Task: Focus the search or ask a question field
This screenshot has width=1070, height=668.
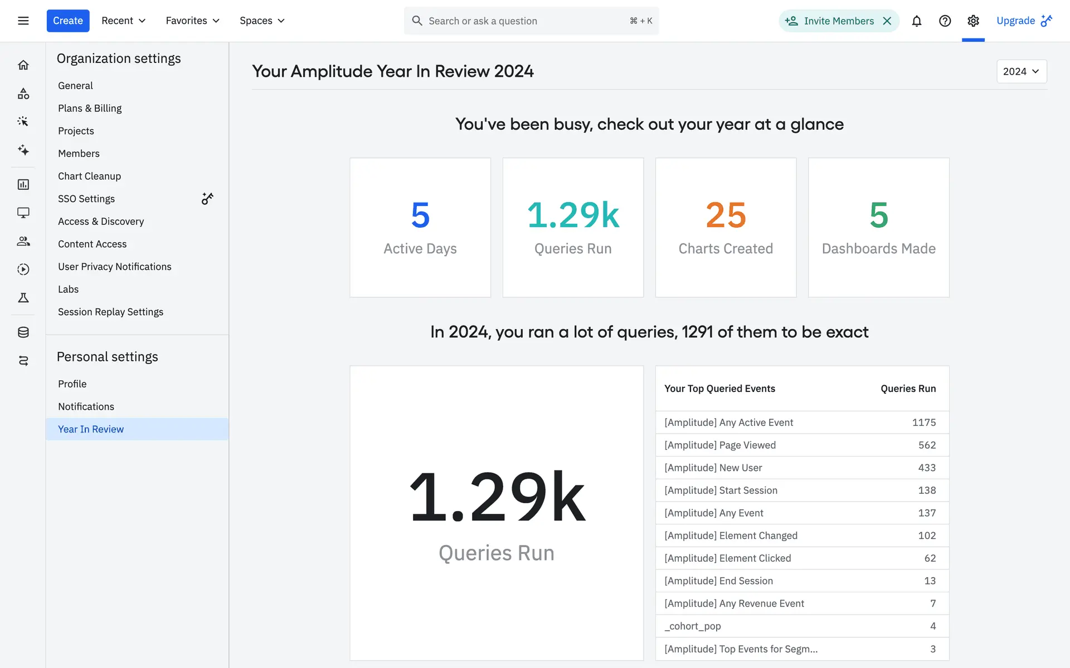Action: click(524, 21)
